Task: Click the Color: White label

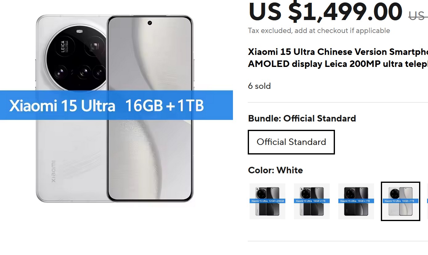Action: click(x=275, y=170)
